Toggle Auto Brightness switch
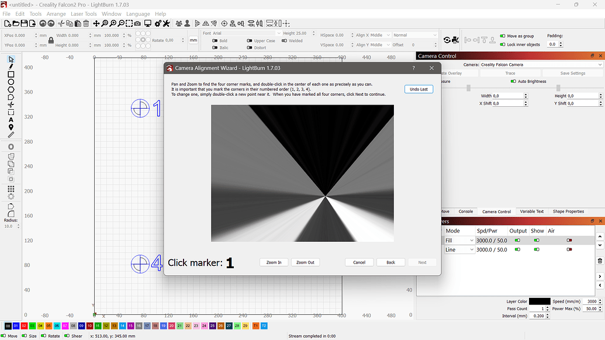 513,81
